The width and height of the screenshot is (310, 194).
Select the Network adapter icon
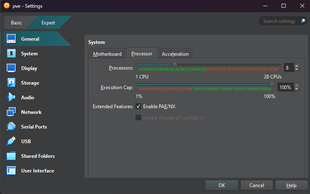point(11,112)
